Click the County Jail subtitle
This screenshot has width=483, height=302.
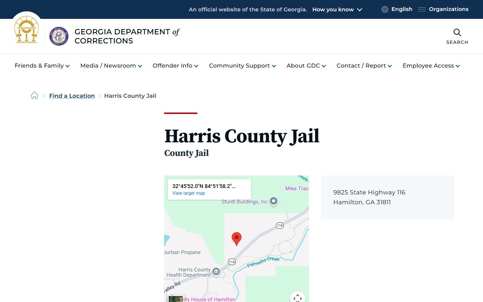(x=186, y=153)
